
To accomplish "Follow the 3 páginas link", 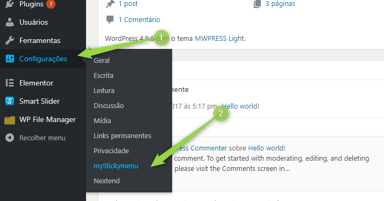I will pos(280,4).
